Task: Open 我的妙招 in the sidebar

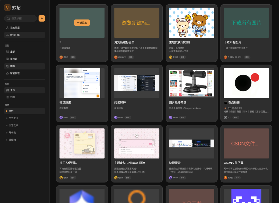Action: [x=24, y=28]
